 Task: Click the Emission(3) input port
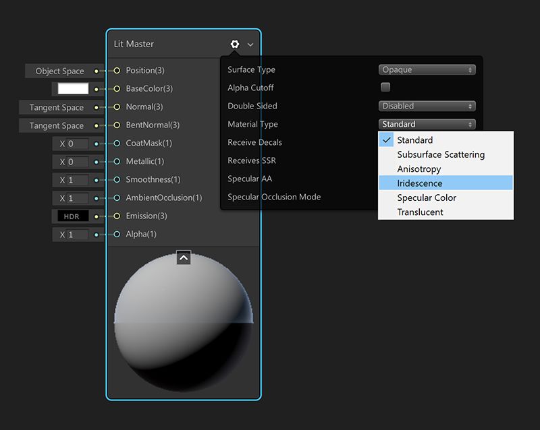117,216
